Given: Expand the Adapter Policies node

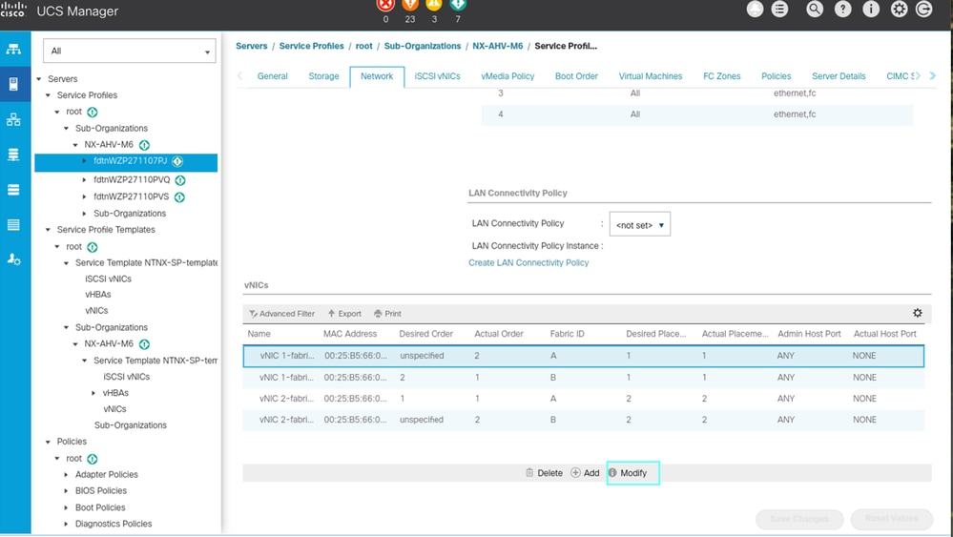Looking at the screenshot, I should coord(66,474).
